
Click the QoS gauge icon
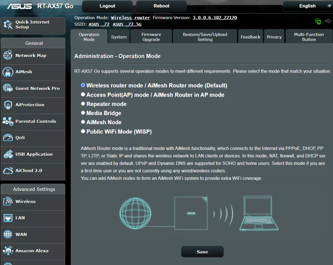(8, 137)
